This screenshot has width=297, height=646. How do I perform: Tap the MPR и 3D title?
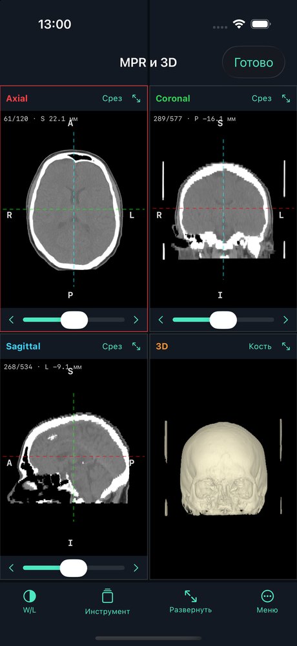(148, 63)
